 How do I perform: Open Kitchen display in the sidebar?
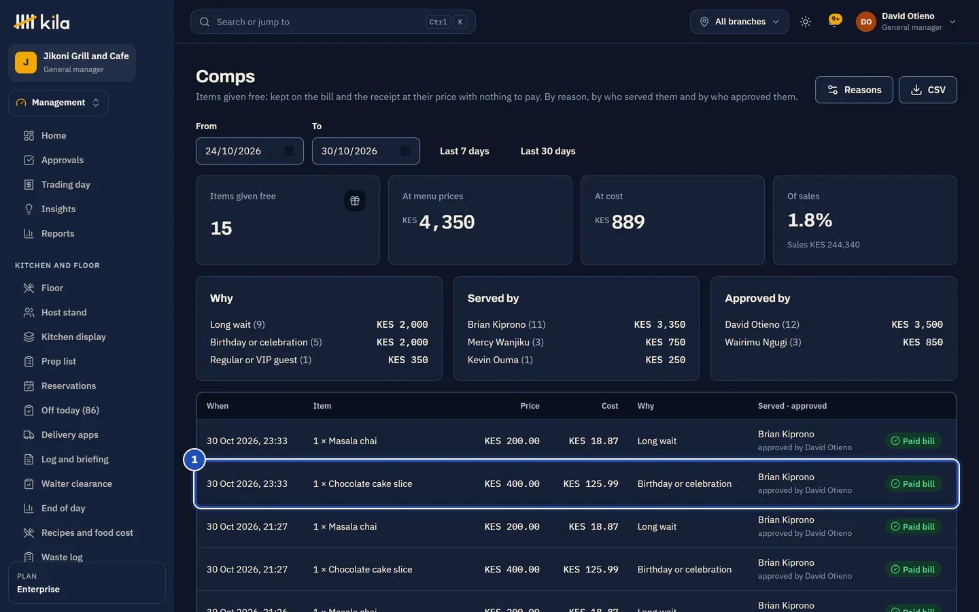[73, 337]
